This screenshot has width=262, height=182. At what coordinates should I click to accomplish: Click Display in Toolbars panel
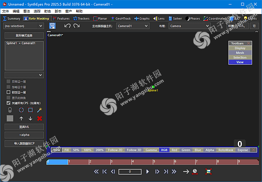click(240, 48)
